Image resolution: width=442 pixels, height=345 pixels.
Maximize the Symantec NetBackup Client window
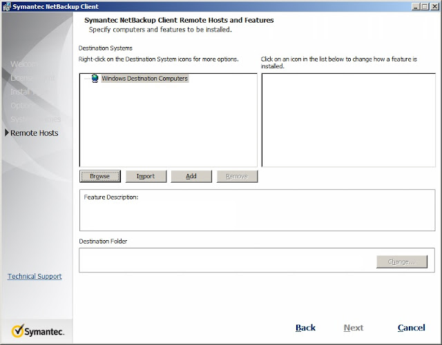tap(425, 6)
